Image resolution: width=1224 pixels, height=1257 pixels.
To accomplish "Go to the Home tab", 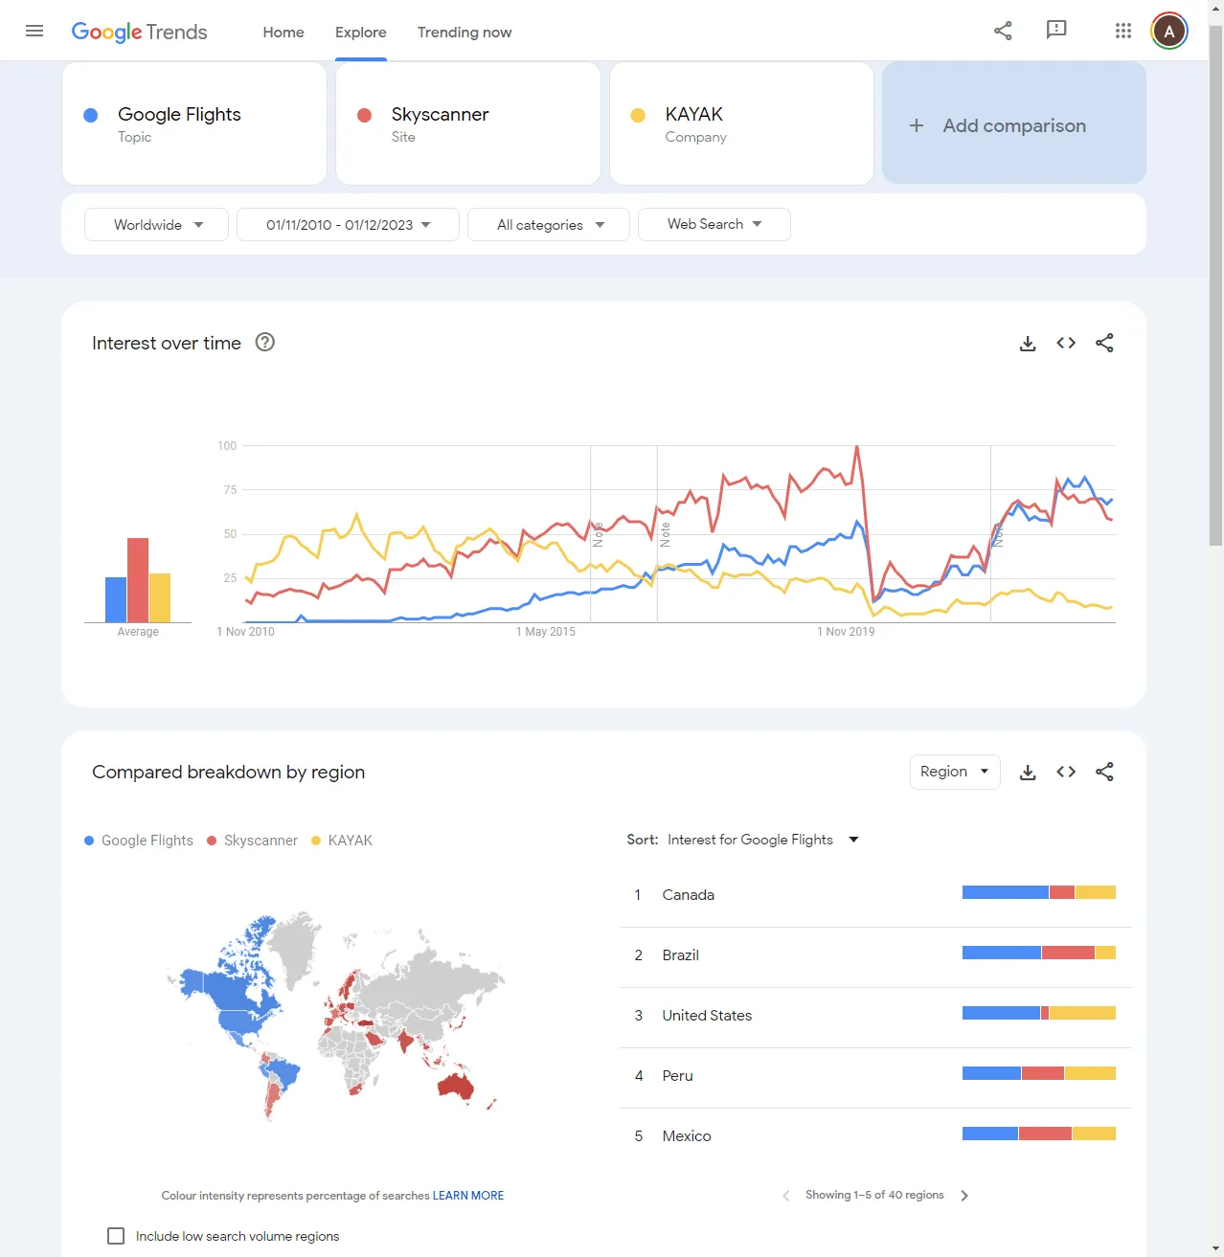I will pos(283,32).
